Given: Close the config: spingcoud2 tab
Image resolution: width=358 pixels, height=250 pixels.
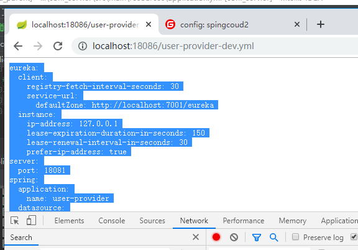Looking at the screenshot, I should (x=297, y=24).
